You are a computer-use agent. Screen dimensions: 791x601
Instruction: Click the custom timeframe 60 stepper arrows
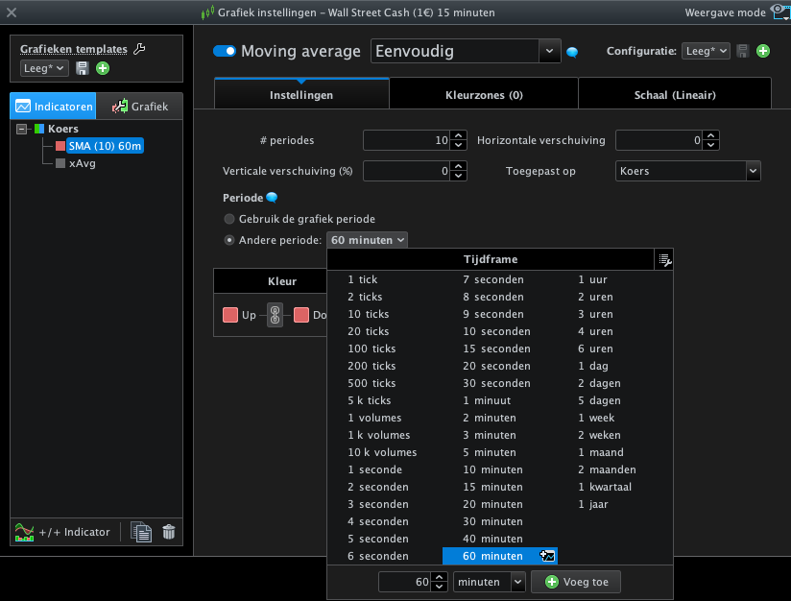440,582
